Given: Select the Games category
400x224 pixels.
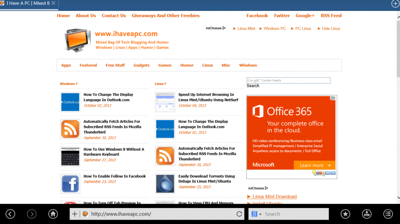Looking at the screenshot, I should (x=165, y=65).
